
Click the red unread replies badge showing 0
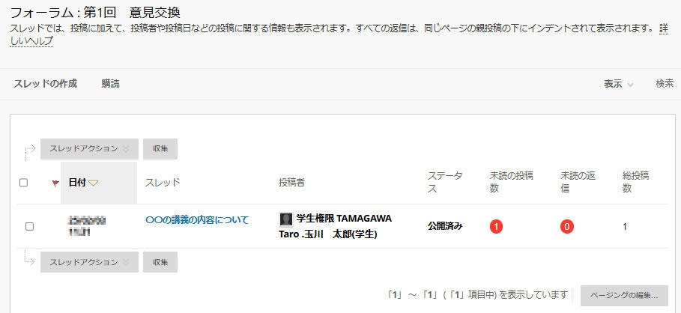pyautogui.click(x=567, y=227)
